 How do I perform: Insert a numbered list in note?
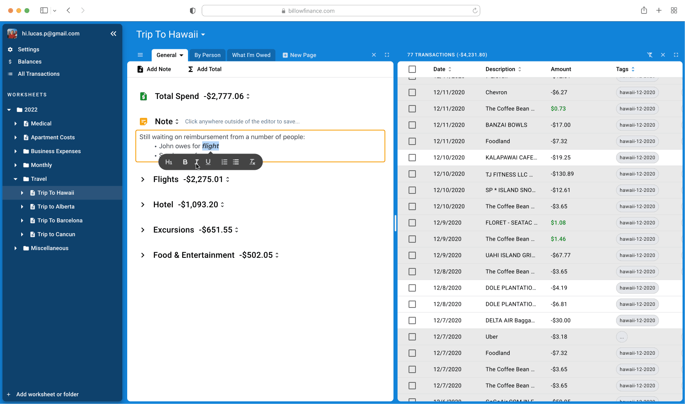(x=224, y=162)
